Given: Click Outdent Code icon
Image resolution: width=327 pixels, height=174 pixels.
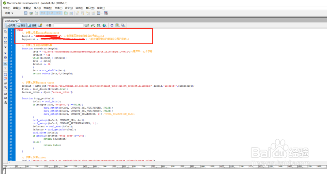Looking at the screenshot, I should point(6,98).
